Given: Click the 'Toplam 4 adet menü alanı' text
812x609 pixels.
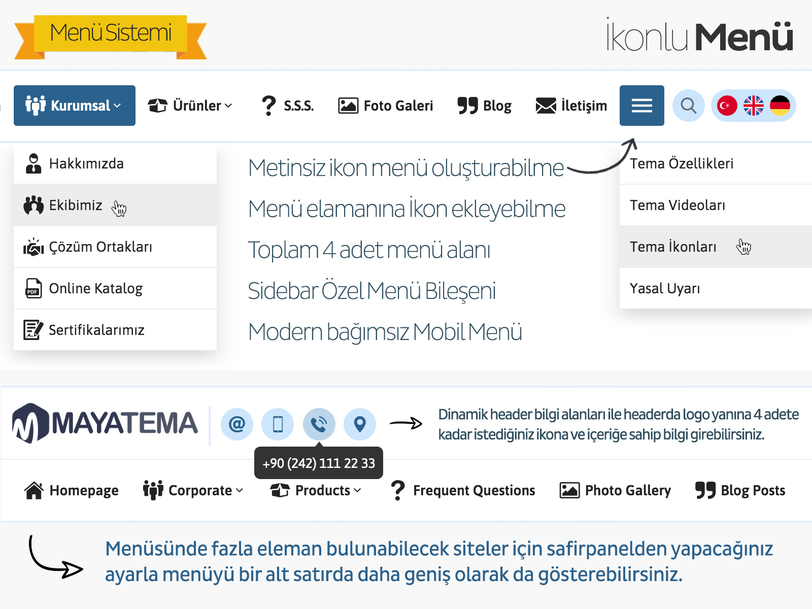Looking at the screenshot, I should tap(369, 250).
